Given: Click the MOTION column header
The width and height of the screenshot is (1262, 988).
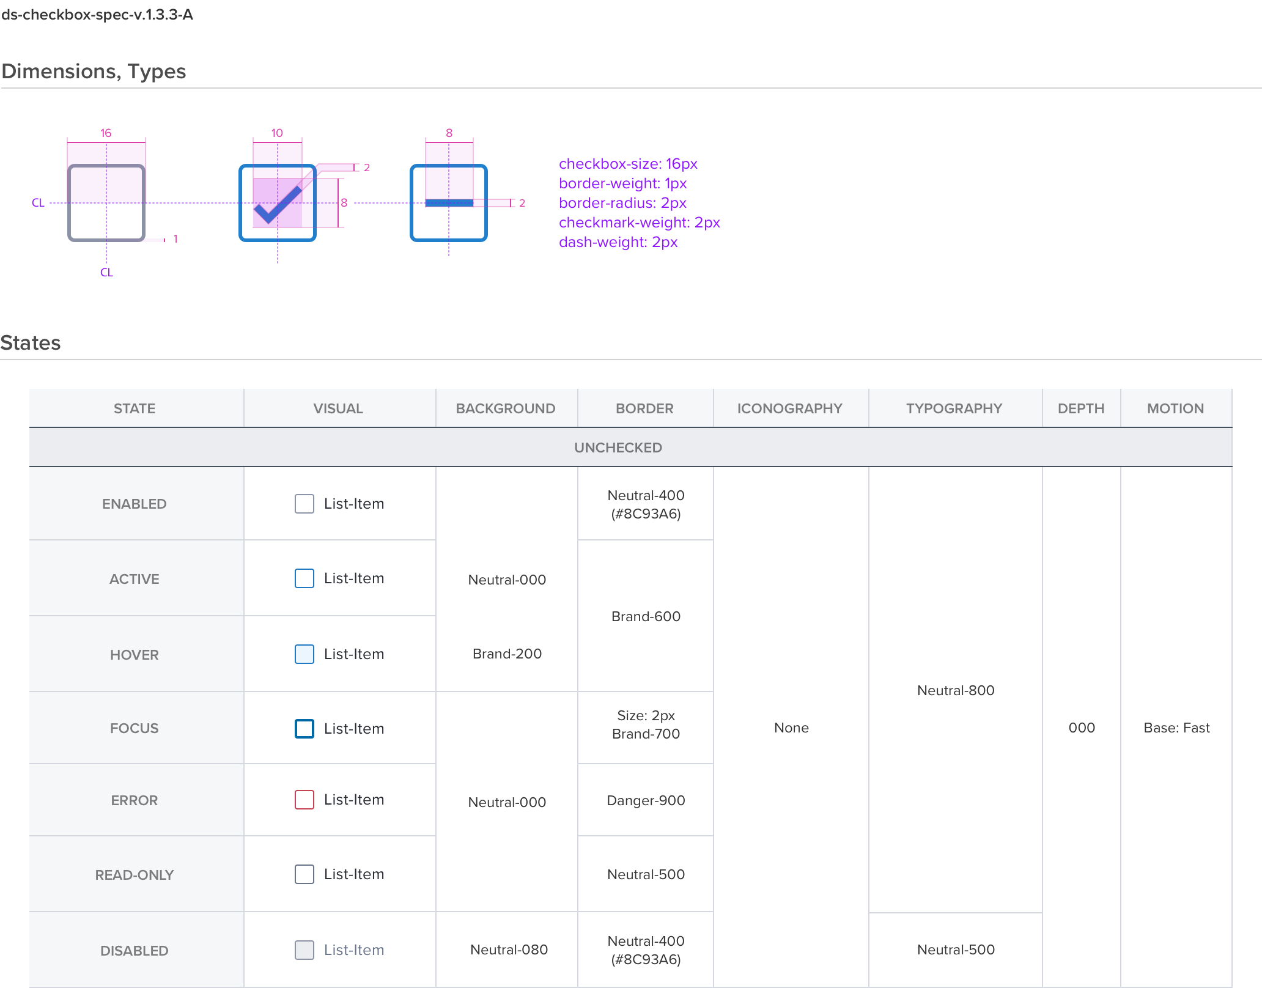Looking at the screenshot, I should pyautogui.click(x=1176, y=408).
